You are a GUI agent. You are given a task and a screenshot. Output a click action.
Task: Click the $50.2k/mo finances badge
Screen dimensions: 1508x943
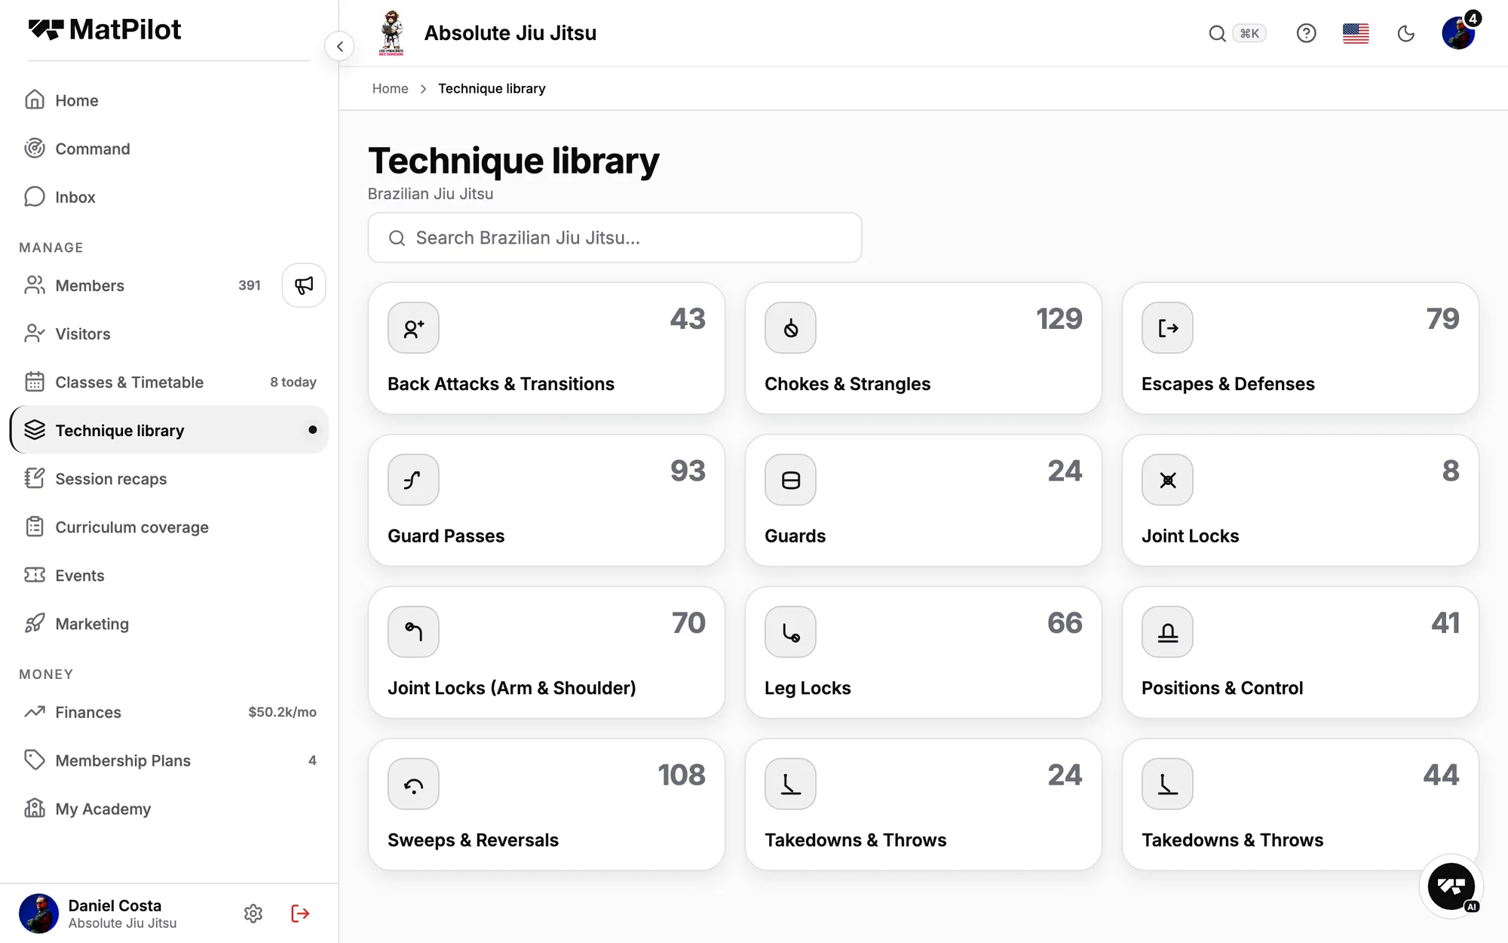(x=282, y=712)
